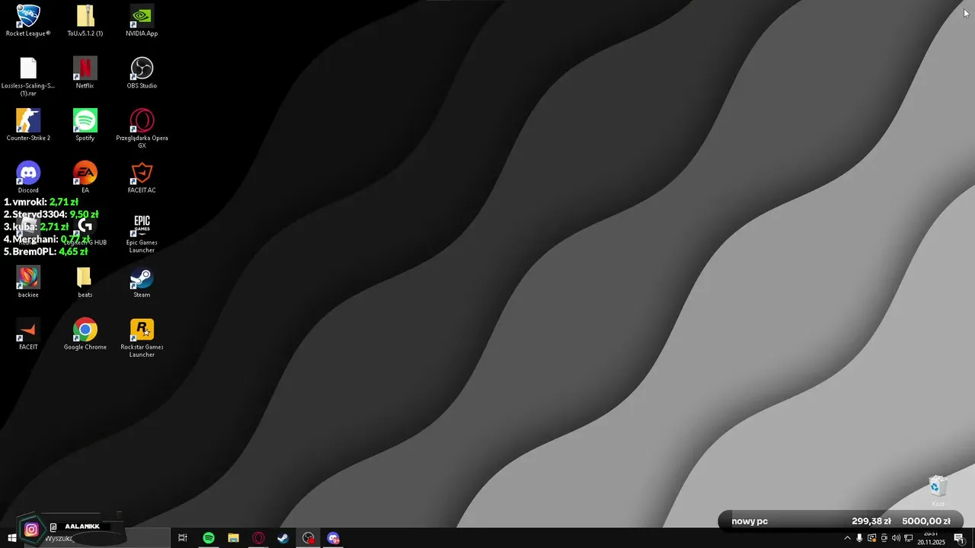Open the FACEIT desktop shortcut
The width and height of the screenshot is (975, 548).
[x=28, y=334]
